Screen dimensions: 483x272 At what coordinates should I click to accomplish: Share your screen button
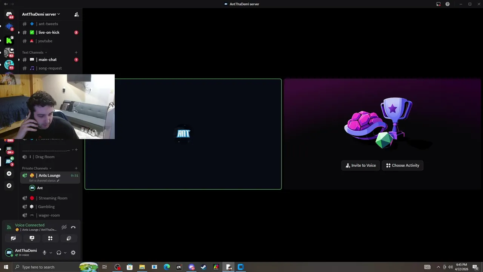click(x=32, y=238)
